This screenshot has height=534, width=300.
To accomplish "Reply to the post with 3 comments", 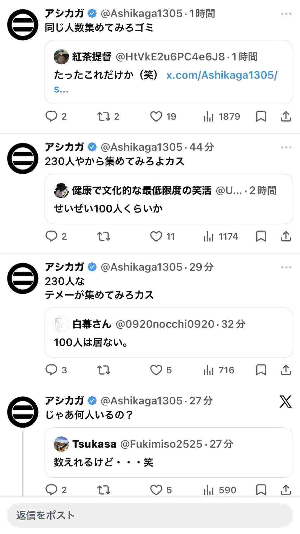I will click(51, 370).
